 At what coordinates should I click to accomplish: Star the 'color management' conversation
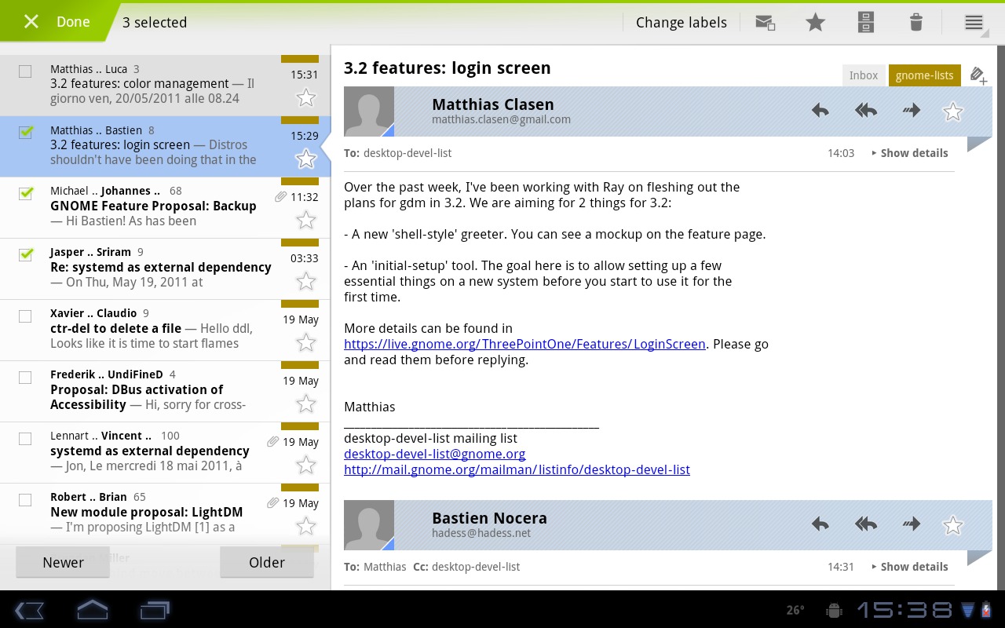305,98
